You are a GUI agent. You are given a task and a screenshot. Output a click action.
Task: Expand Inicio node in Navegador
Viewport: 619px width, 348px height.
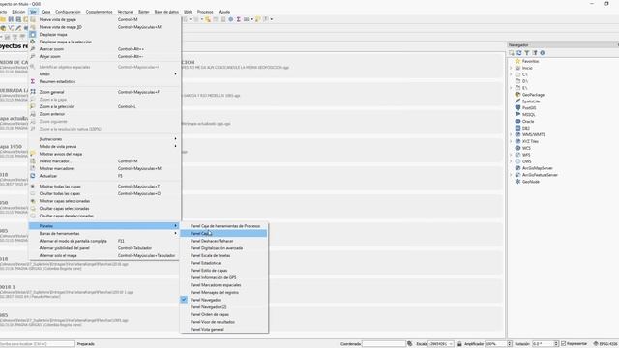point(511,68)
